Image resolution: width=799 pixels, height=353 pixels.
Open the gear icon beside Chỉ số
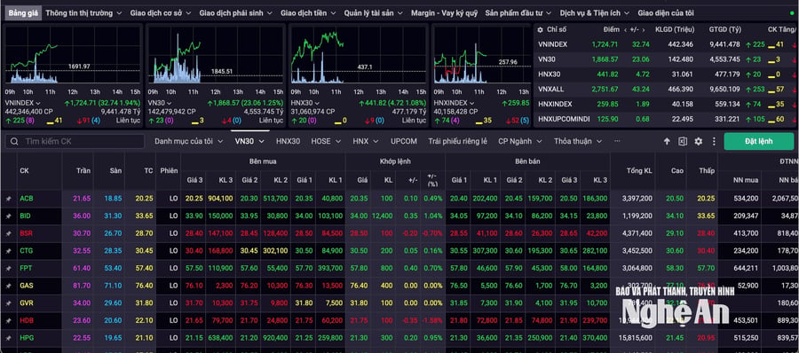pyautogui.click(x=541, y=30)
